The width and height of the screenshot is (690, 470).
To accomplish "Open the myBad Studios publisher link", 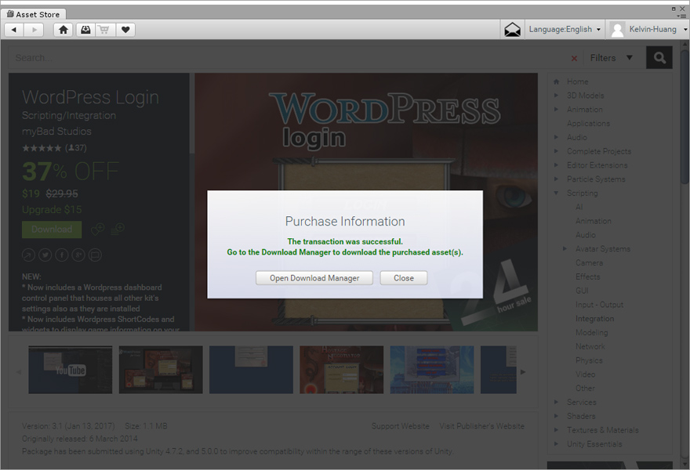I will click(x=56, y=131).
